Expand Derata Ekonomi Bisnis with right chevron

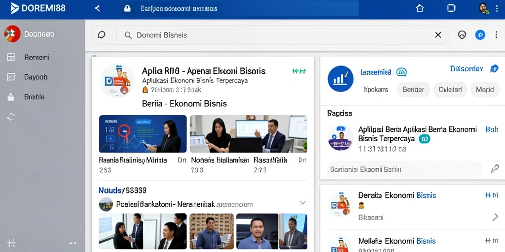(495, 217)
